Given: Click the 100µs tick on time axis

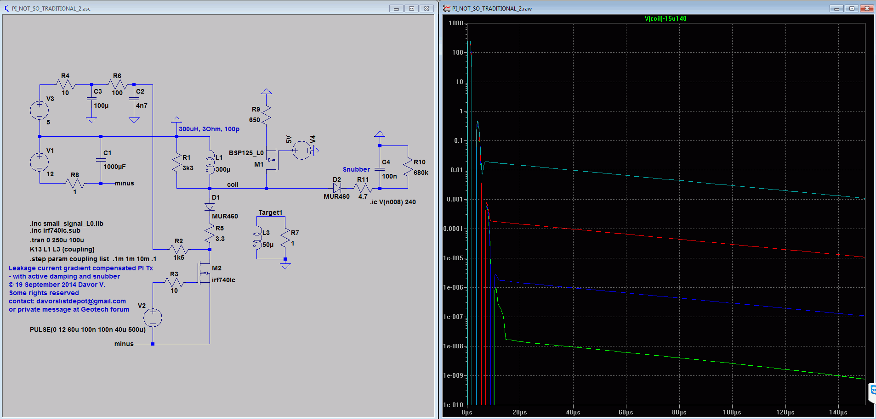Looking at the screenshot, I should pyautogui.click(x=732, y=412).
